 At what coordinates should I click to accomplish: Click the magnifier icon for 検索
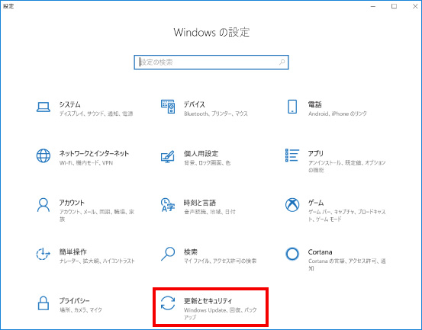point(168,254)
